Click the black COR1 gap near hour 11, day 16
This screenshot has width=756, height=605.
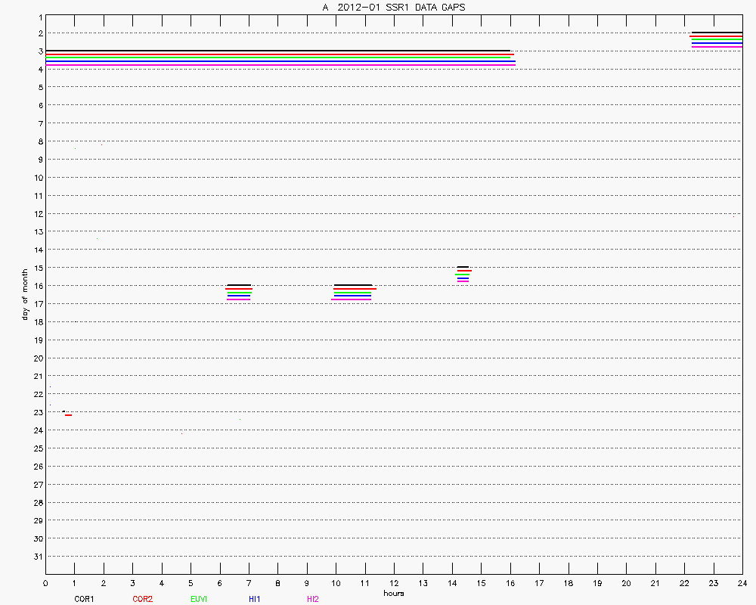coord(353,285)
